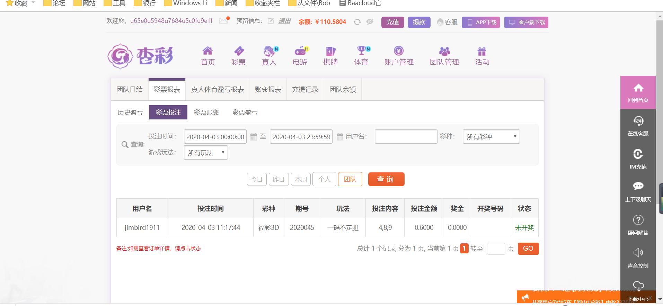Open 真人 live casino icon

click(x=269, y=51)
